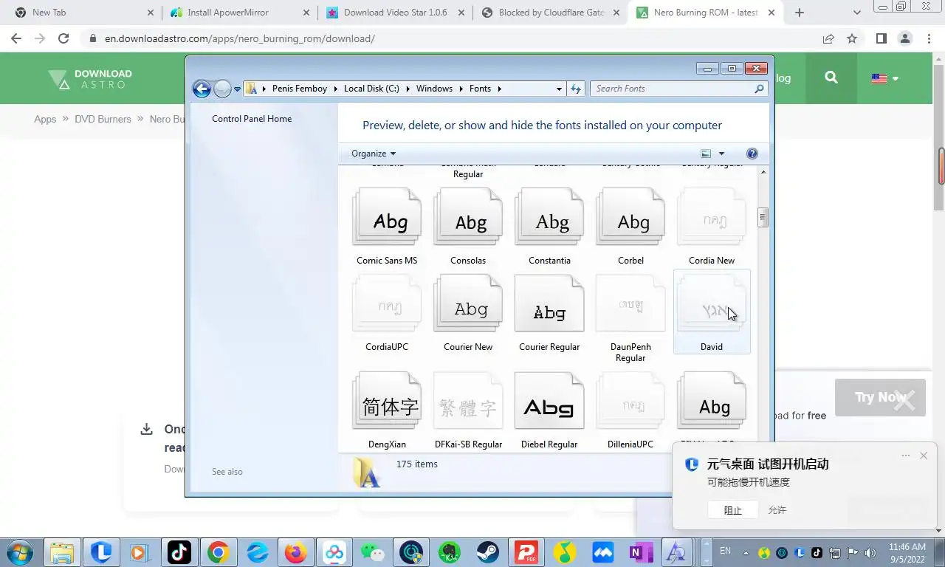Bookmark this page with the star icon
The height and width of the screenshot is (567, 945).
point(852,38)
